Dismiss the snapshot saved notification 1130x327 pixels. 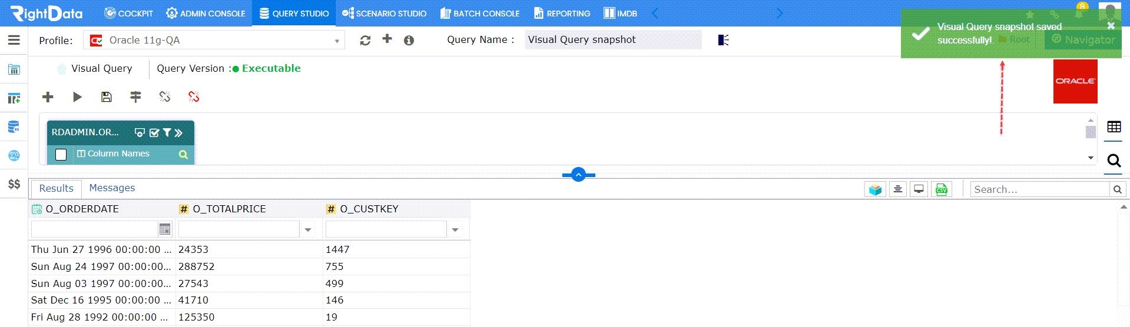[1111, 25]
